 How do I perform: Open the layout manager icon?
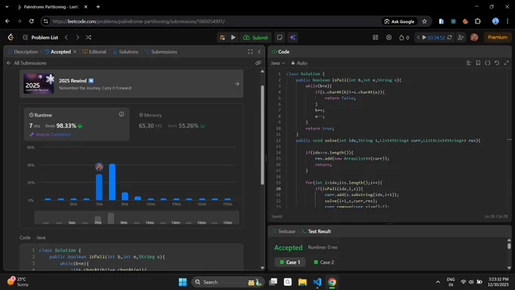click(x=376, y=37)
